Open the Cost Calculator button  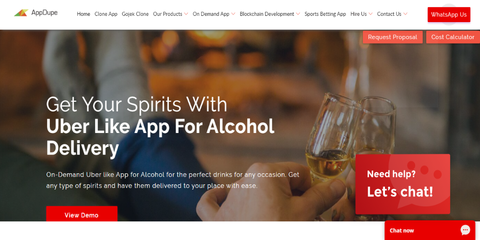(453, 37)
